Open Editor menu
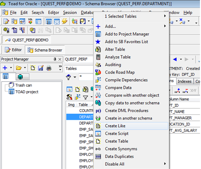Screen dimensions: 201x169 [54, 12]
